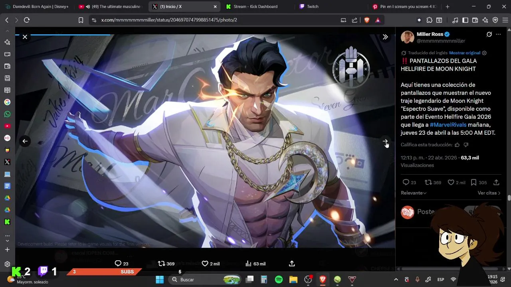Open Brave Rewards triangle icon
The height and width of the screenshot is (287, 511).
(x=378, y=20)
